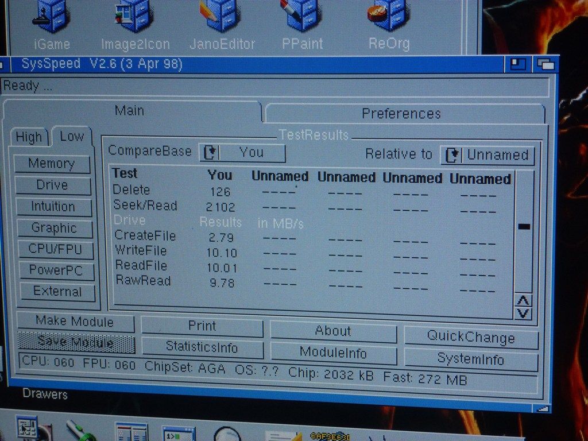This screenshot has height=441, width=588.
Task: Click the magnifier icon in the bottom dock
Action: pos(226,432)
